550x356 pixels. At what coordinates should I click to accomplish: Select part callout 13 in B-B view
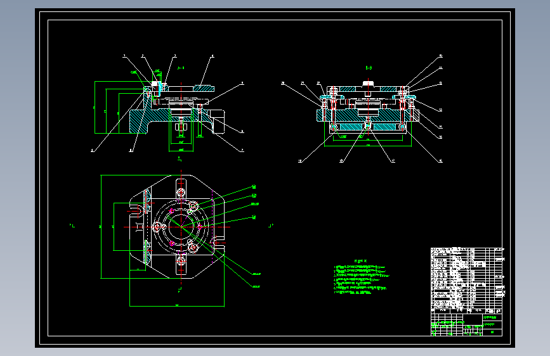click(x=441, y=110)
